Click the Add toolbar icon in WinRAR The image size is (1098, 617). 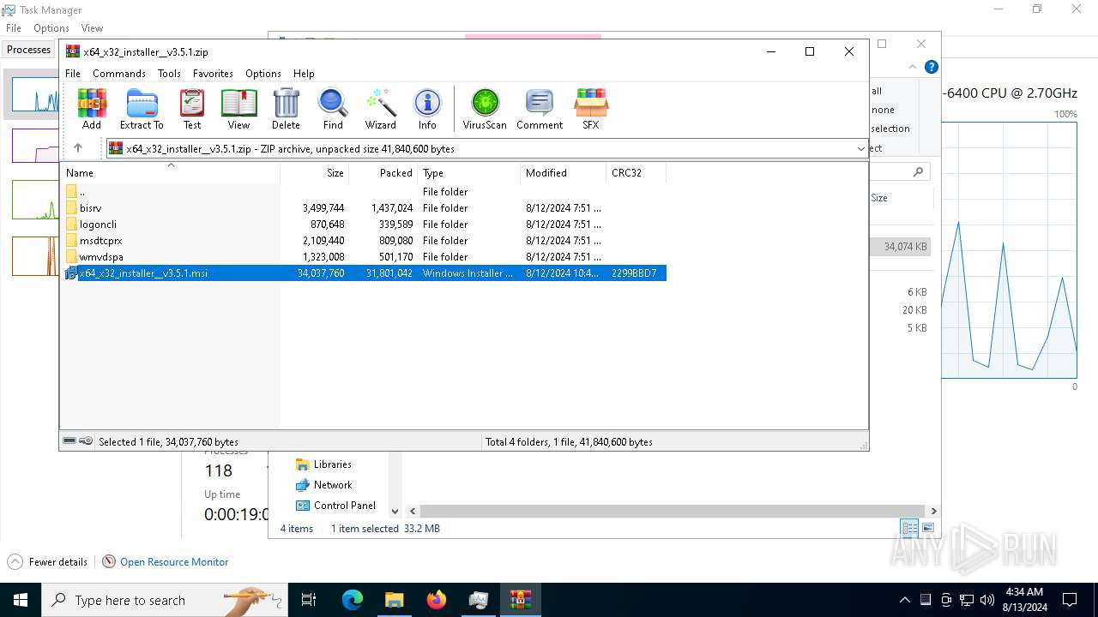click(x=92, y=109)
